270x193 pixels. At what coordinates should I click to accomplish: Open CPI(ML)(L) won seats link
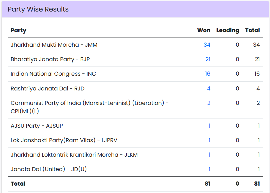(x=209, y=103)
